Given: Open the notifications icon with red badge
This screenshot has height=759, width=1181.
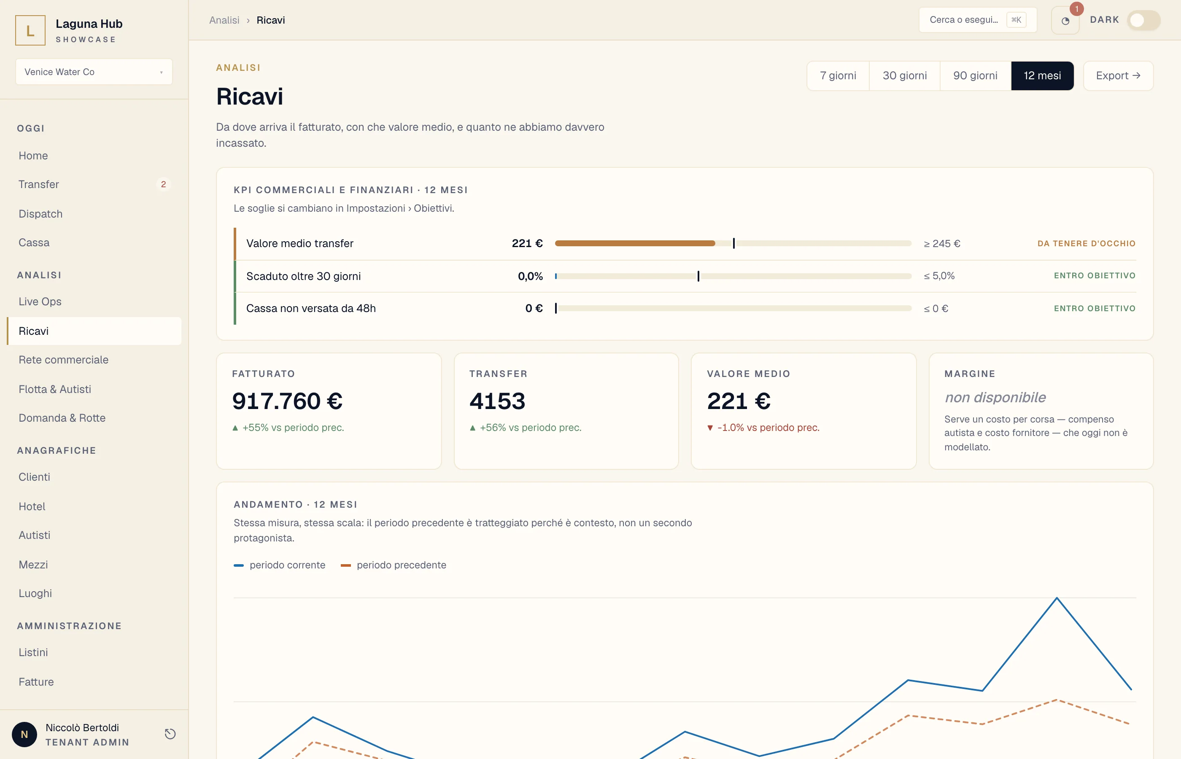Looking at the screenshot, I should 1065,21.
